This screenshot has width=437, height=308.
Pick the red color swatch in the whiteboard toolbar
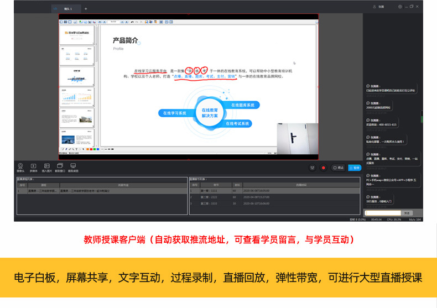click(91, 149)
